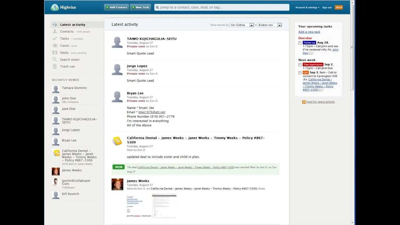Viewport: 400px width, 225px height.
Task: Click the HELP tab
Action: click(x=339, y=7)
